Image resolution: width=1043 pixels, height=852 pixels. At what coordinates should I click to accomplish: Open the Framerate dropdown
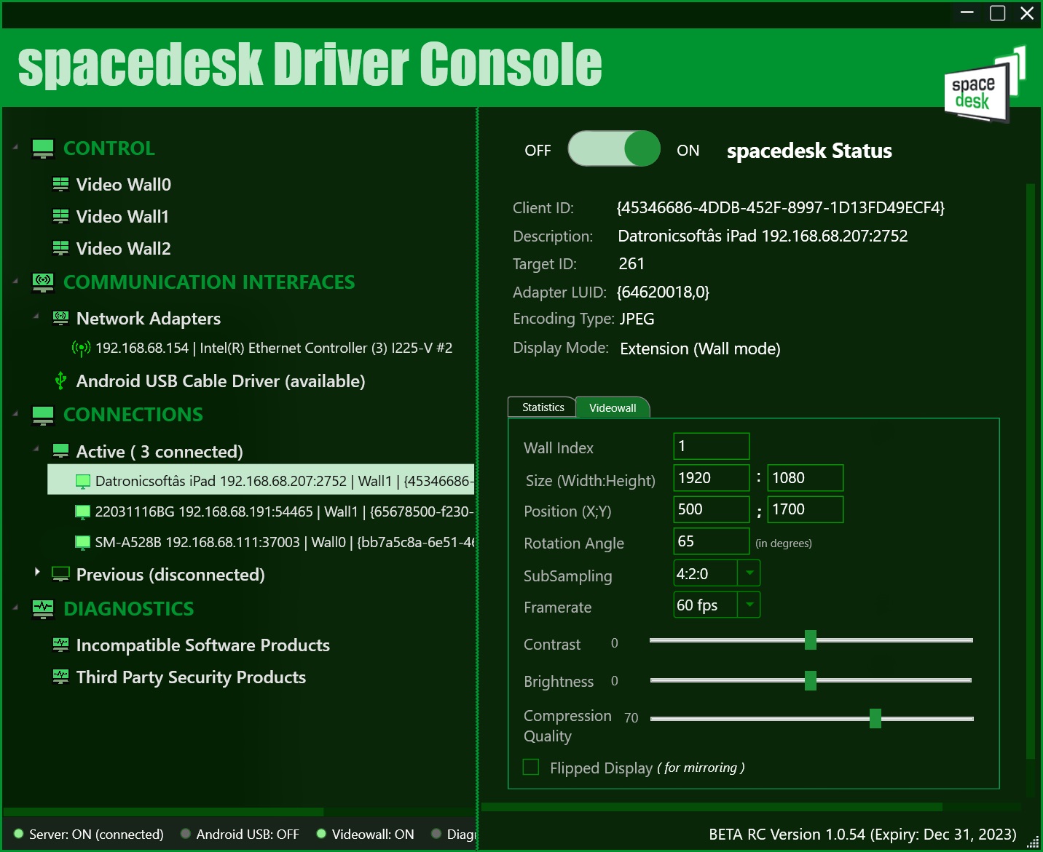pos(749,605)
